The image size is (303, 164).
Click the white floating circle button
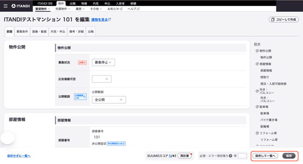[x=8, y=138]
